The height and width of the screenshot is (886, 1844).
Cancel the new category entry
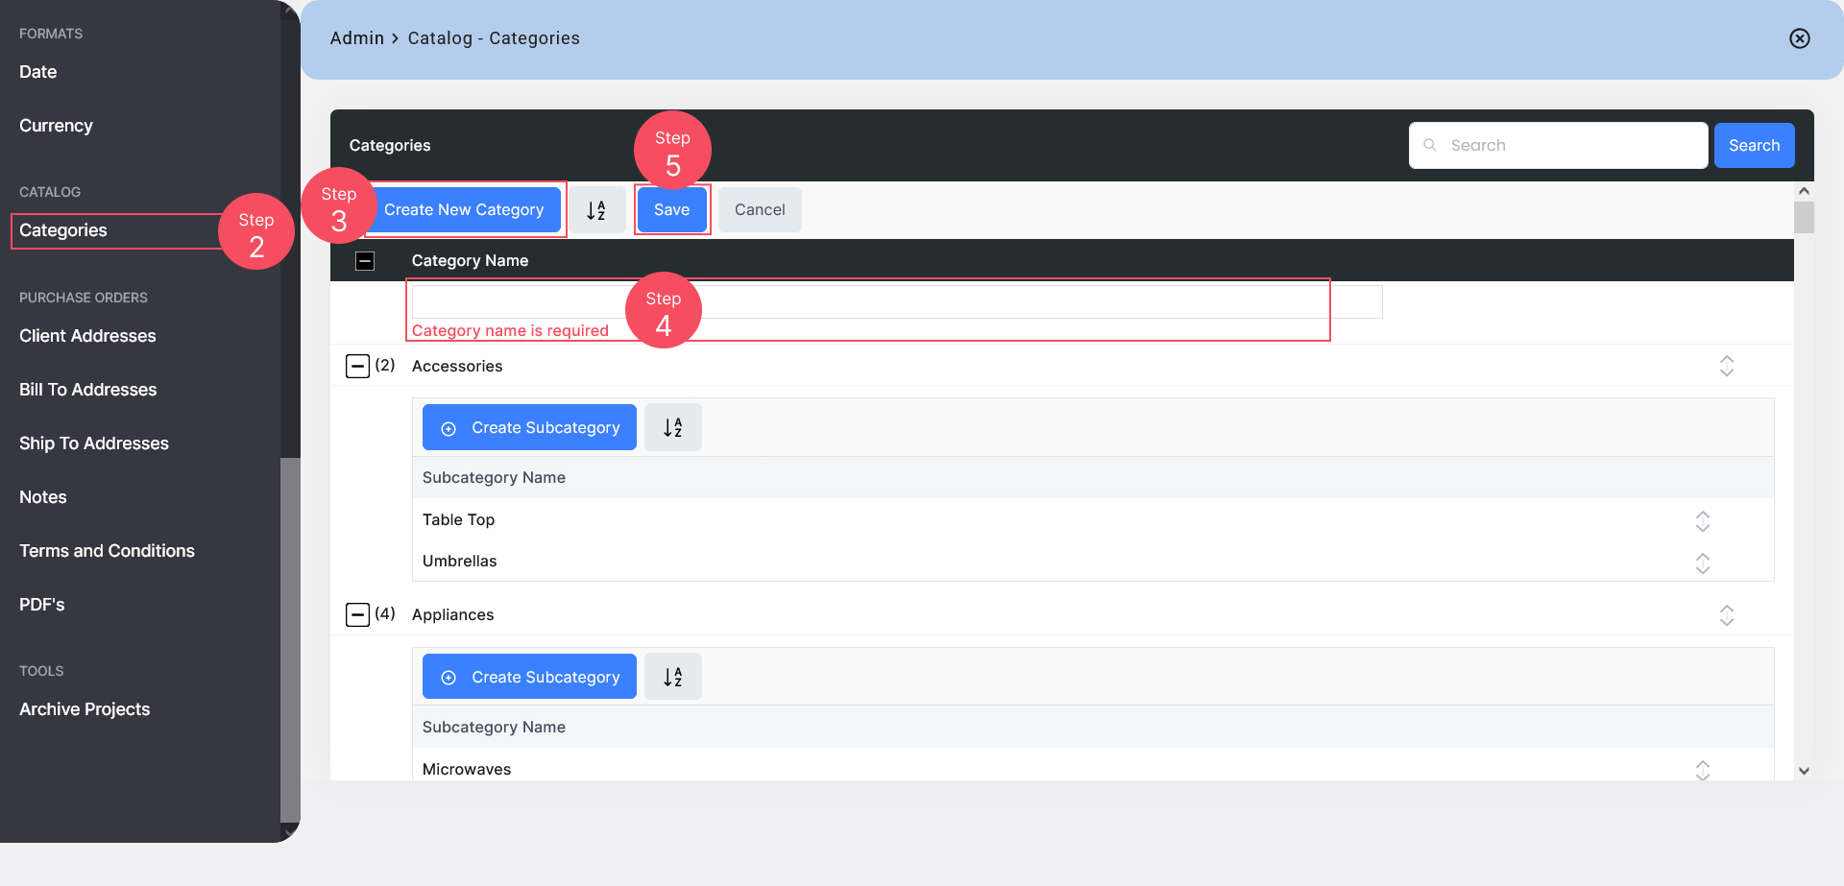tap(760, 210)
